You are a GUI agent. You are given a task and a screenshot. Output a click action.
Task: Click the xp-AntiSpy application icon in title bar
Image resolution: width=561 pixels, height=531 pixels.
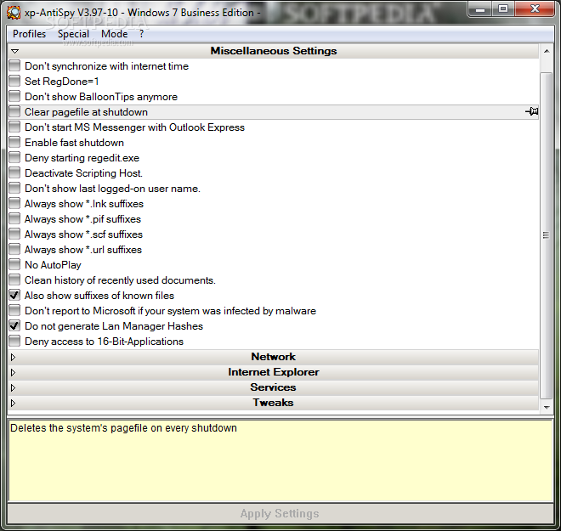pos(14,13)
